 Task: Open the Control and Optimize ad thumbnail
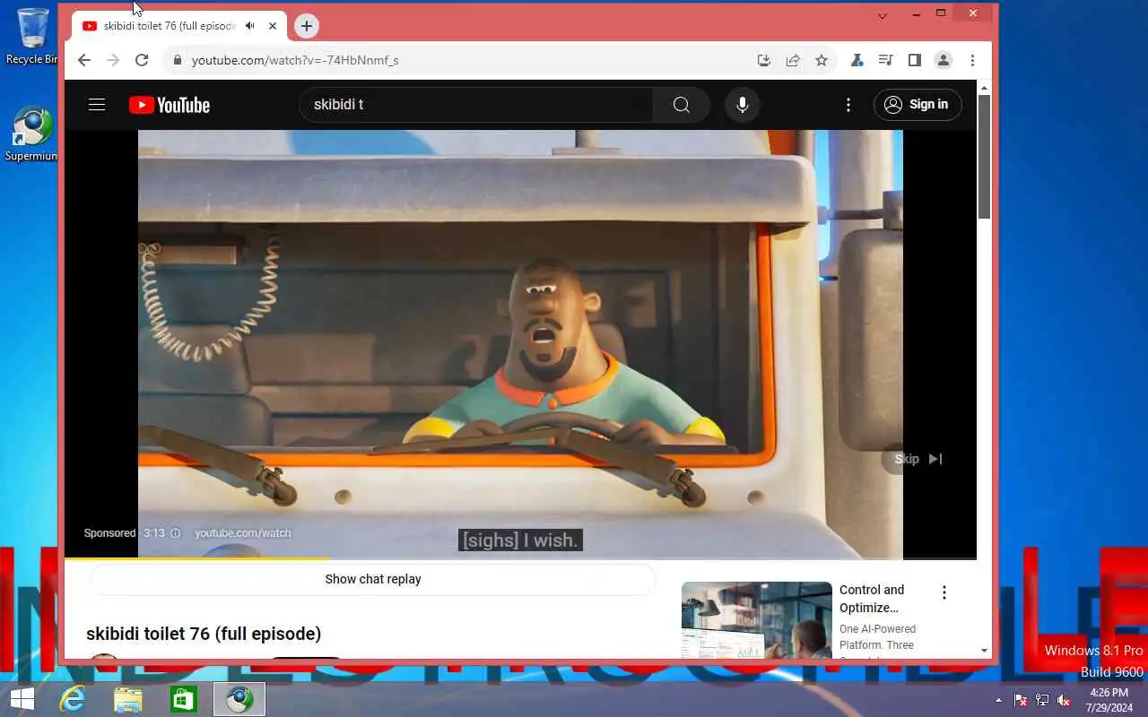(757, 620)
